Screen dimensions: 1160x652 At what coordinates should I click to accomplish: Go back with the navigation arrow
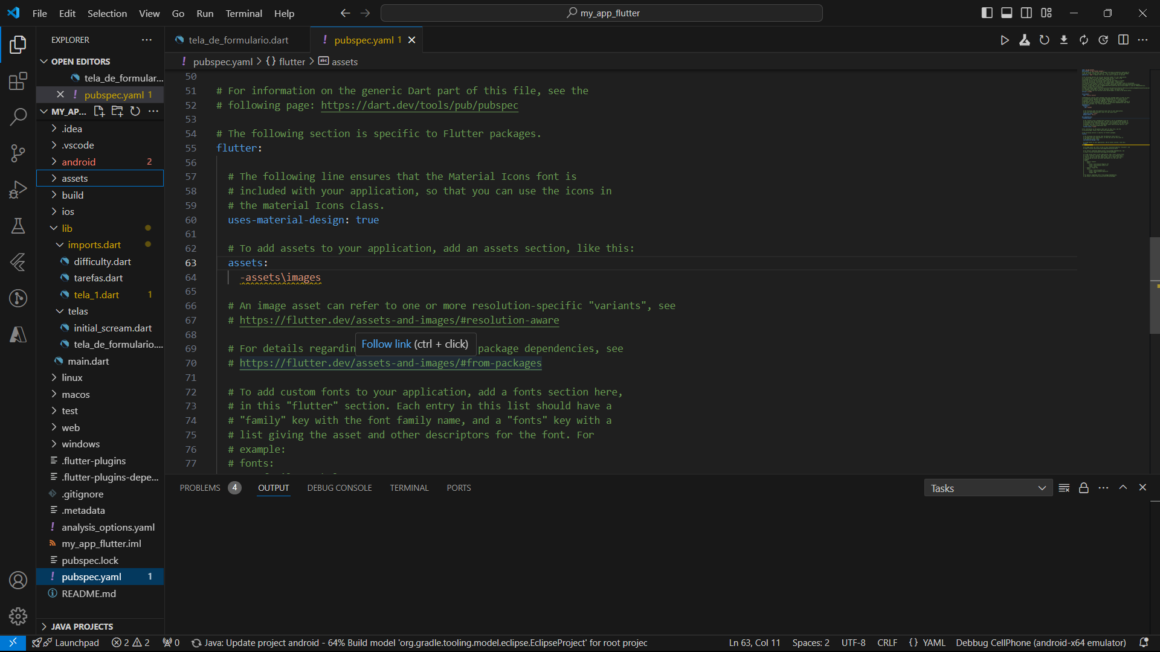point(345,13)
